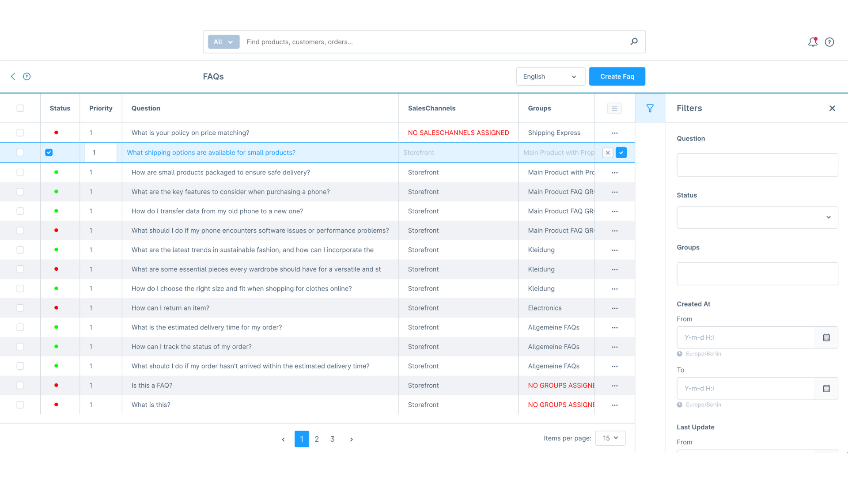Viewport: 848px width, 477px height.
Task: Click the search magnifier icon
Action: click(634, 42)
